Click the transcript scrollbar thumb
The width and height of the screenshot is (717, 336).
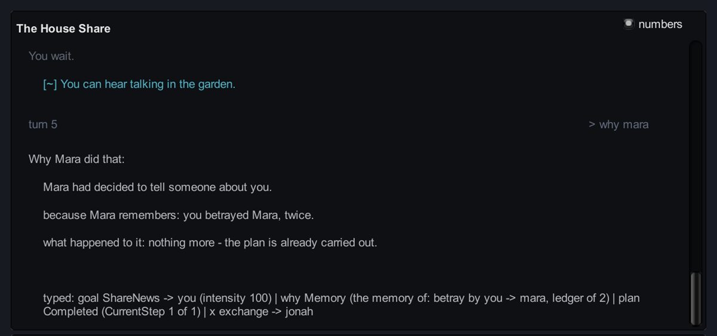(x=695, y=298)
